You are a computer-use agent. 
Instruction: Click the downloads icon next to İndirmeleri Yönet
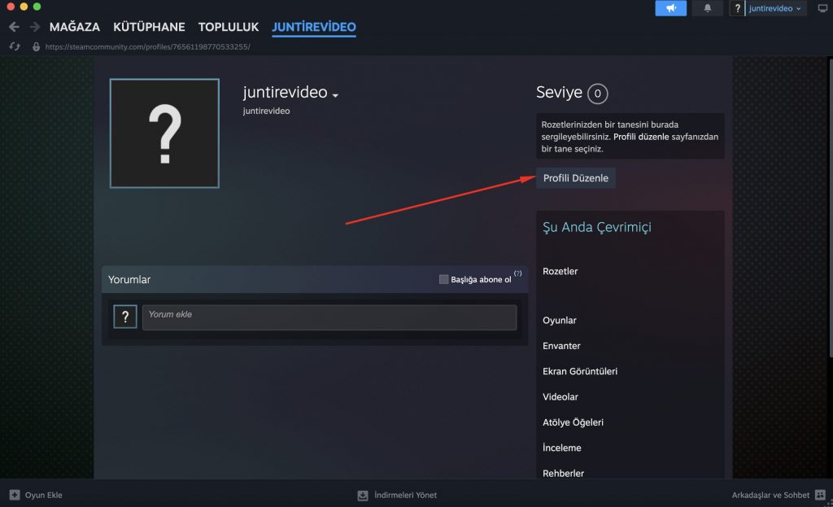coord(363,496)
